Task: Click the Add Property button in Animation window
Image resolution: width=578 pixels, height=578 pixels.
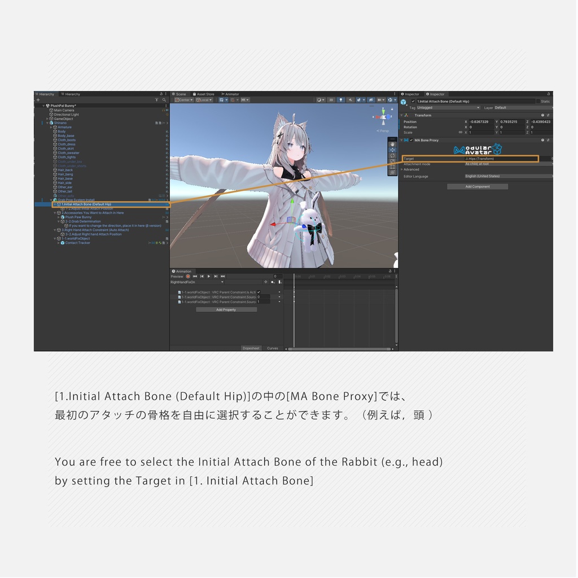Action: pyautogui.click(x=226, y=309)
